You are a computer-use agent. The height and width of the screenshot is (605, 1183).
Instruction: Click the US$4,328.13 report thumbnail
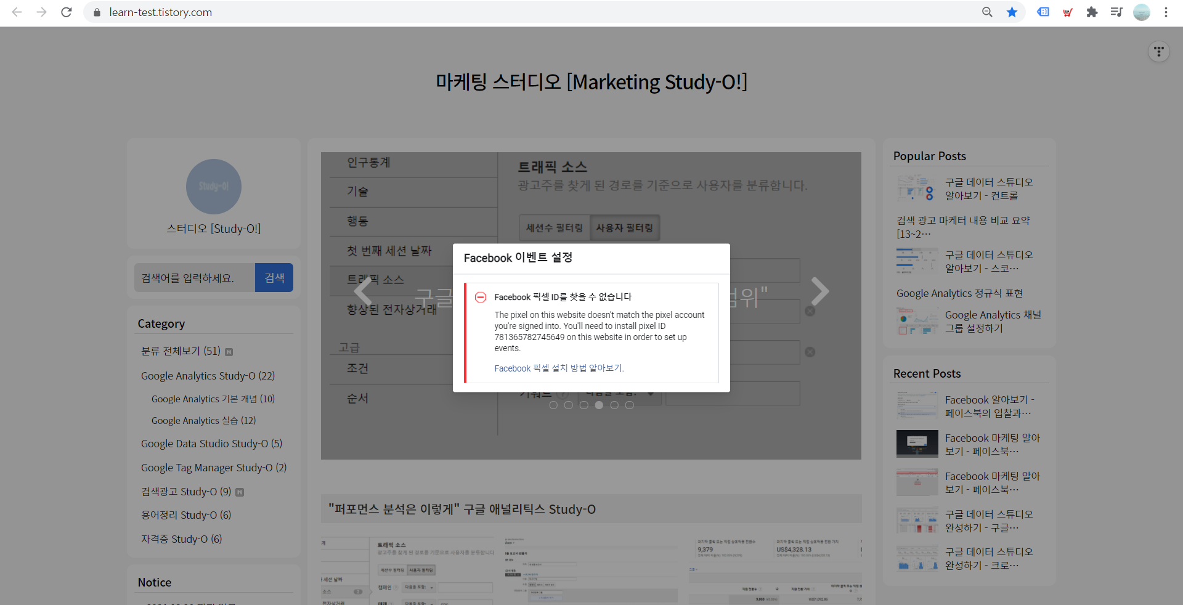[775, 570]
